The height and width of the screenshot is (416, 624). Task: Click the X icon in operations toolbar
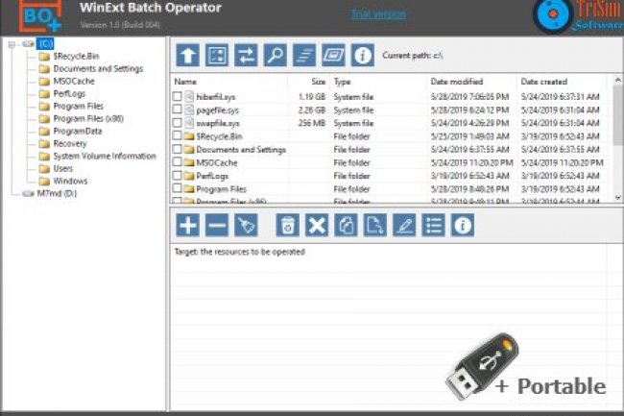point(316,226)
